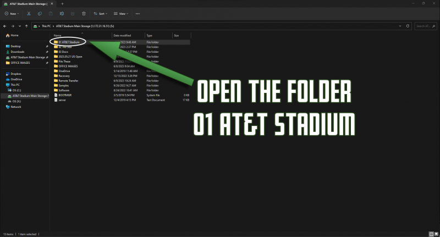Screen dimensions: 440x237
Task: Click the Rename icon in toolbar
Action: pyautogui.click(x=62, y=13)
